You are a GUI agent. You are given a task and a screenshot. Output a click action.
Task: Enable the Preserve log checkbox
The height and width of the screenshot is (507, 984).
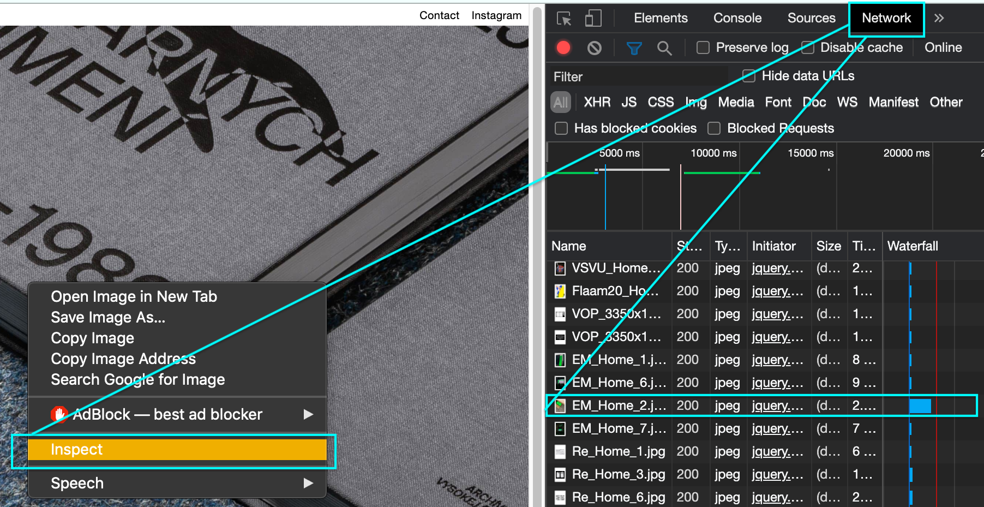pyautogui.click(x=703, y=48)
